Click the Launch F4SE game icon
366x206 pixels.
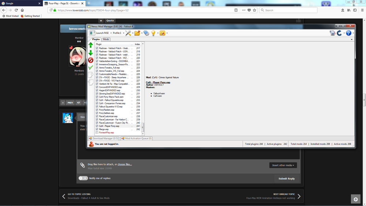click(92, 33)
